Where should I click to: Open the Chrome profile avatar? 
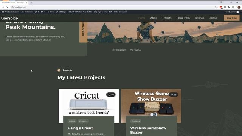[239, 7]
